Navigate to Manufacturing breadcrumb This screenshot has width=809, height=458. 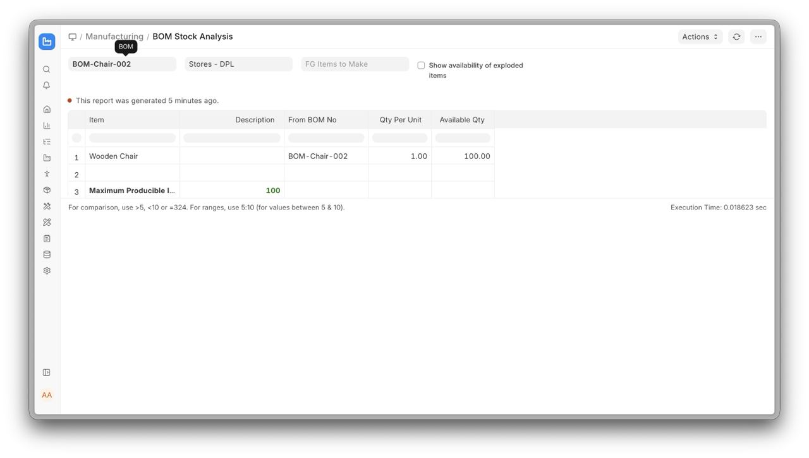(x=114, y=37)
